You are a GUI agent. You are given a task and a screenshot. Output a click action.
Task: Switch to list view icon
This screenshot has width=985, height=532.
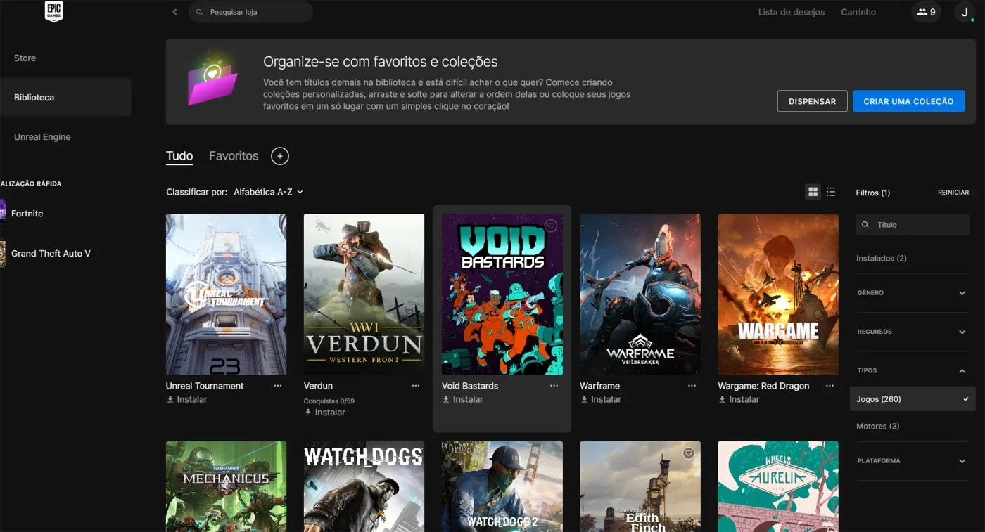[x=831, y=192]
